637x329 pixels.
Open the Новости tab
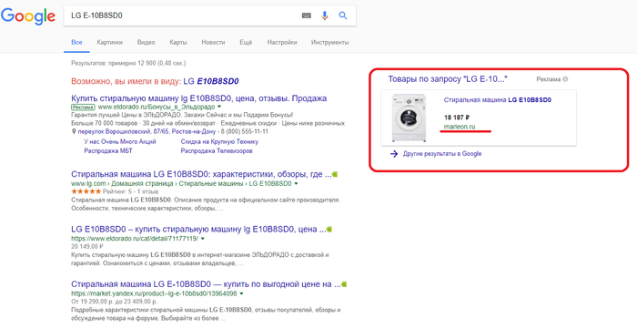(213, 42)
